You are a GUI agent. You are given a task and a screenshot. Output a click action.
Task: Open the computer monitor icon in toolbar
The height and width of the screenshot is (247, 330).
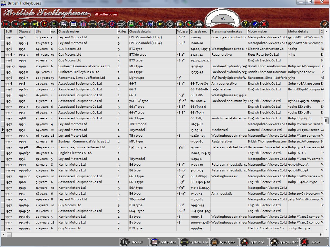pyautogui.click(x=54, y=24)
